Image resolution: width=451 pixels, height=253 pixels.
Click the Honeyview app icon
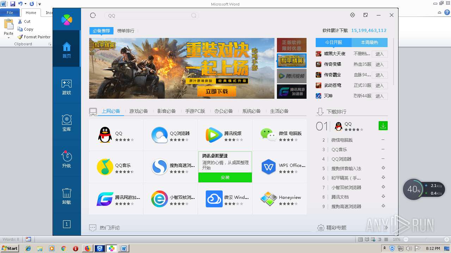pyautogui.click(x=268, y=199)
